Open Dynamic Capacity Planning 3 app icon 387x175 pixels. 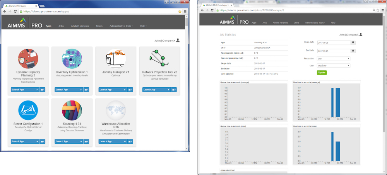coord(28,59)
